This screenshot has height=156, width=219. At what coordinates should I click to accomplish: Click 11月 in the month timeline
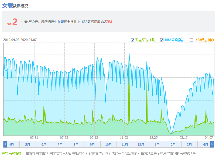(125, 145)
